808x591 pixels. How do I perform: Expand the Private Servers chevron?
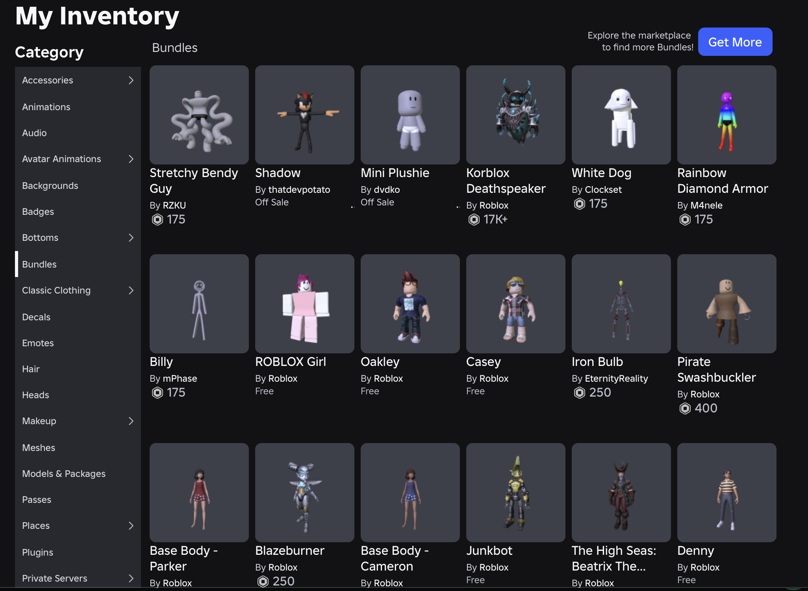point(131,578)
